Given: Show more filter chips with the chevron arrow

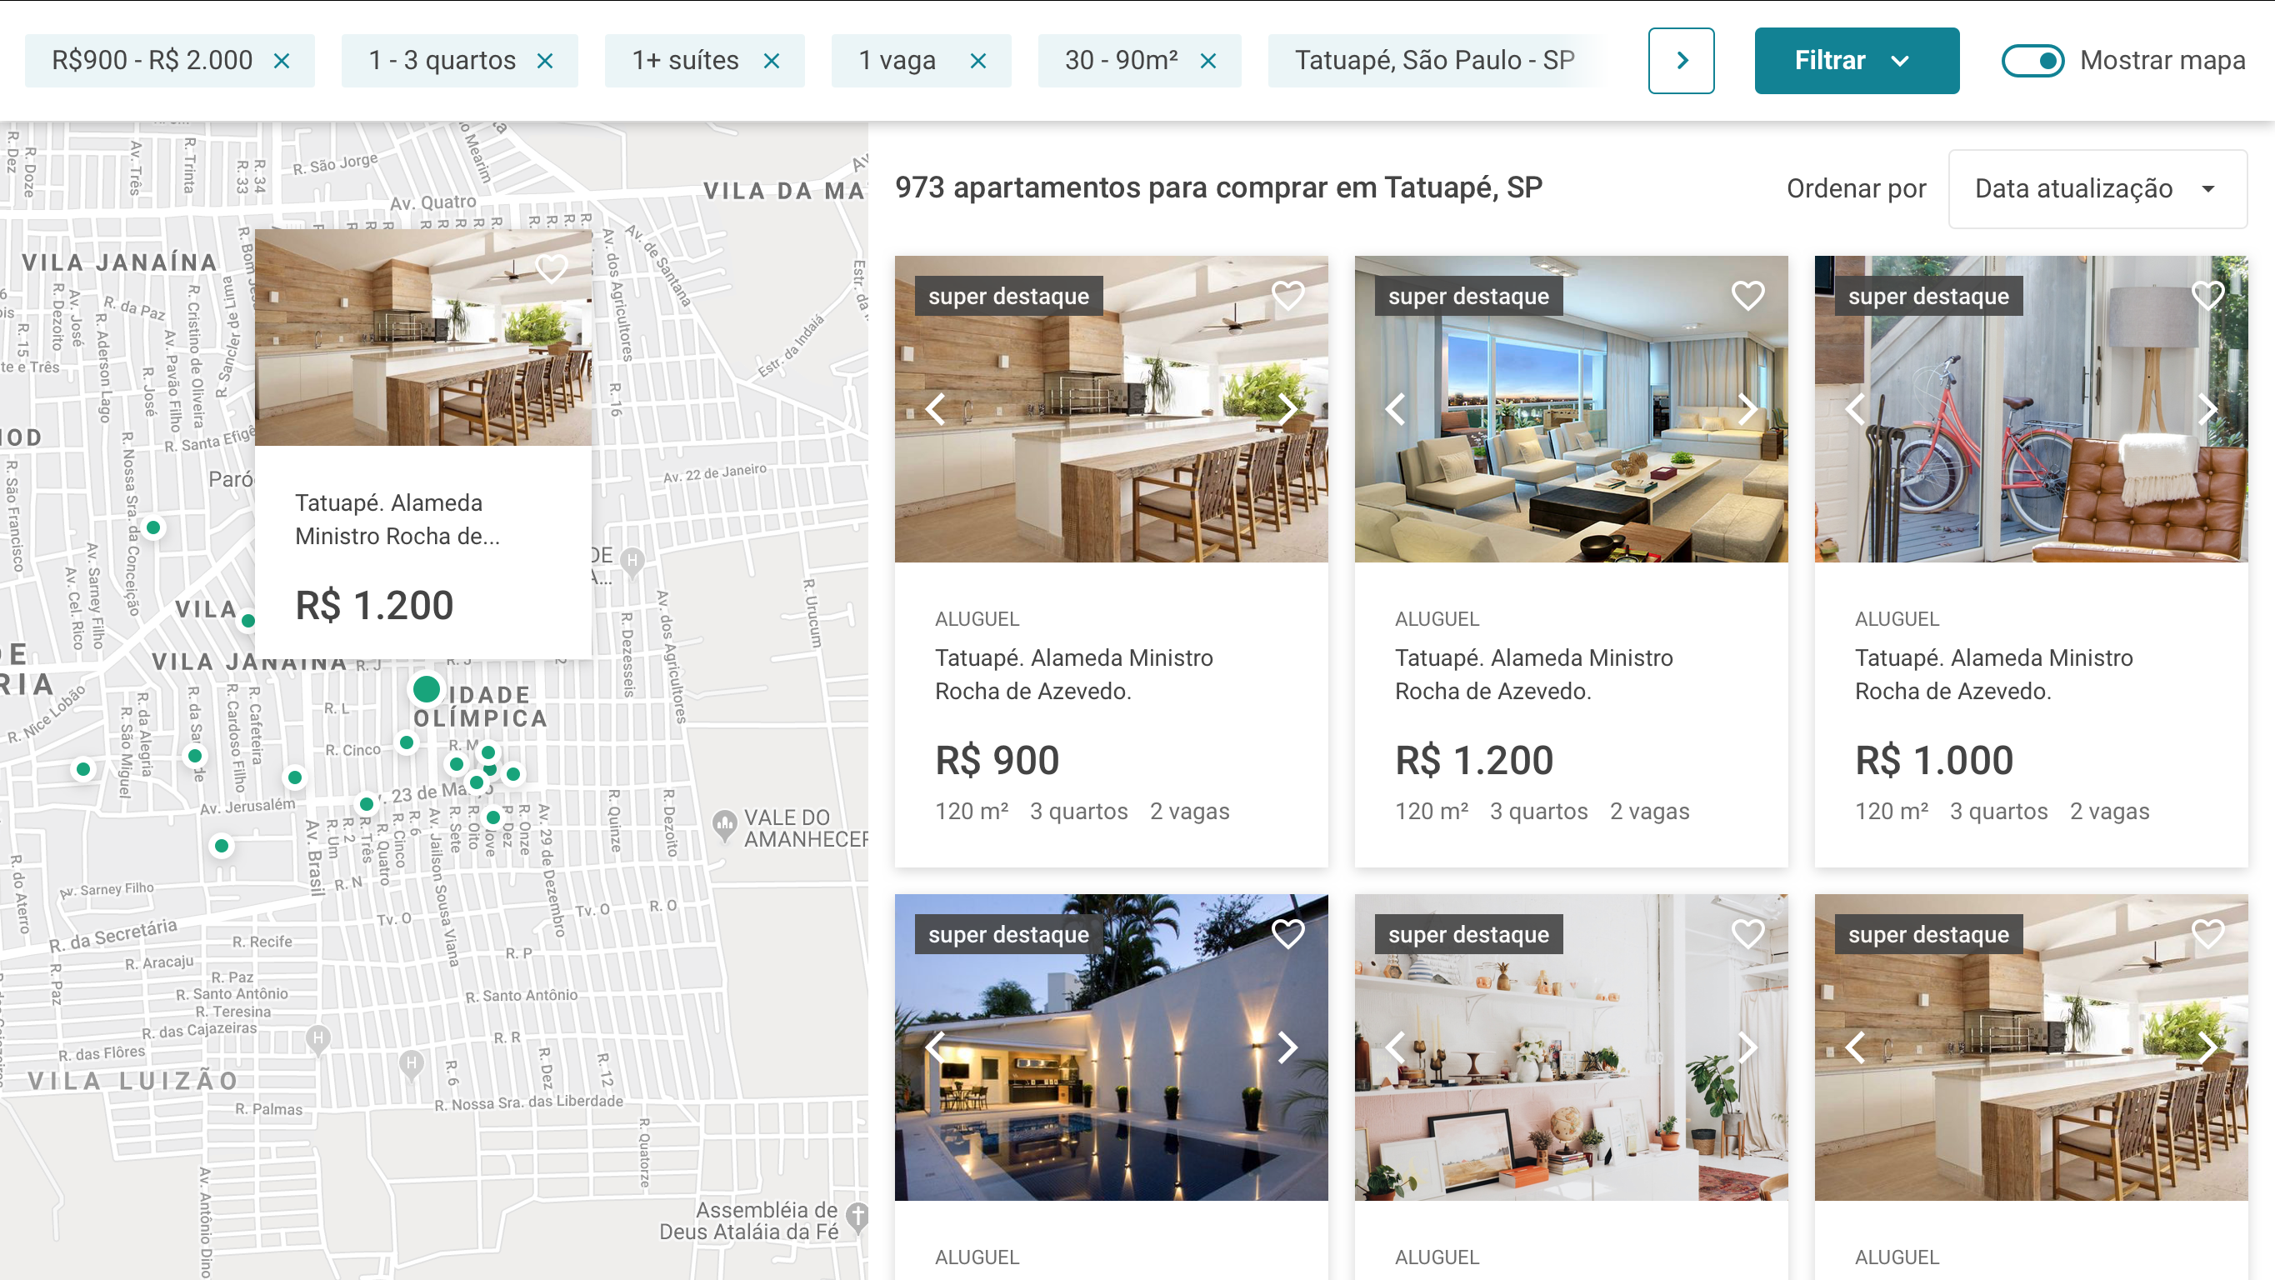Looking at the screenshot, I should [x=1682, y=61].
